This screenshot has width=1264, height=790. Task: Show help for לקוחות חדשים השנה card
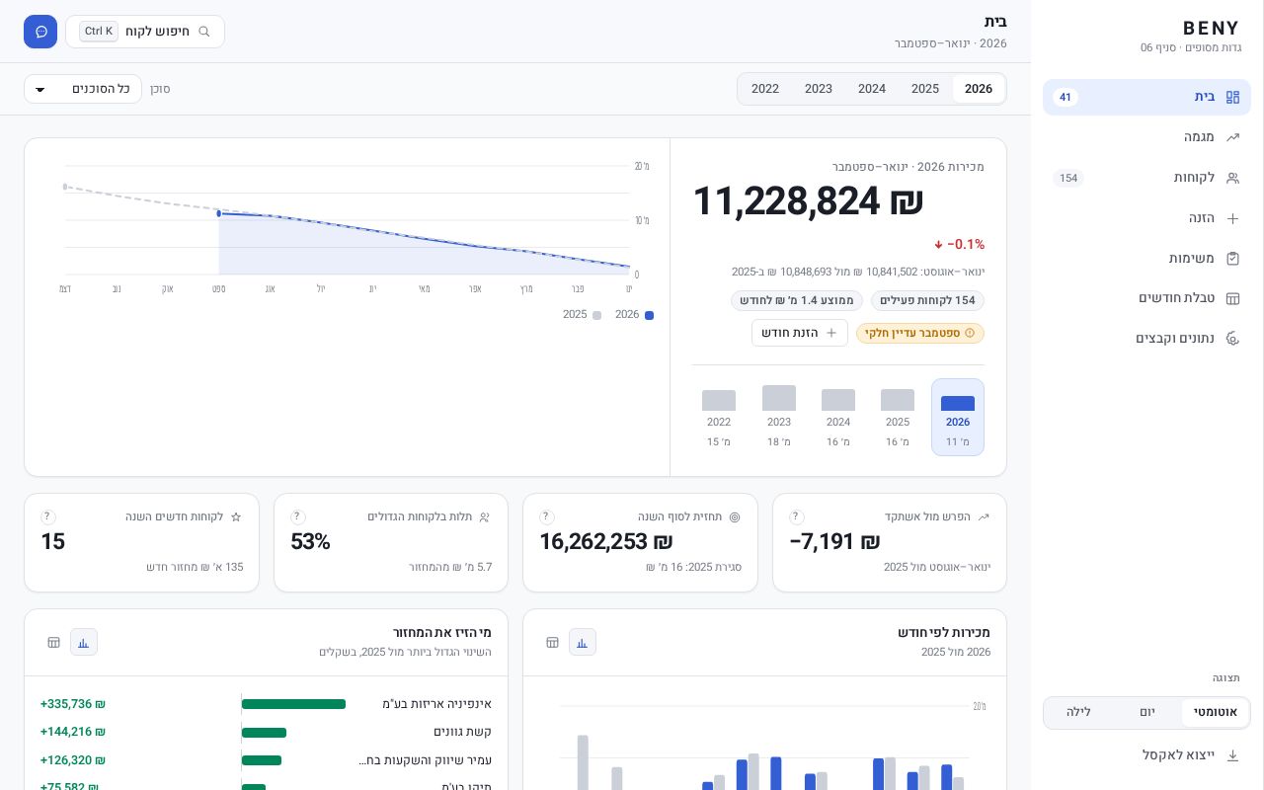pyautogui.click(x=47, y=516)
